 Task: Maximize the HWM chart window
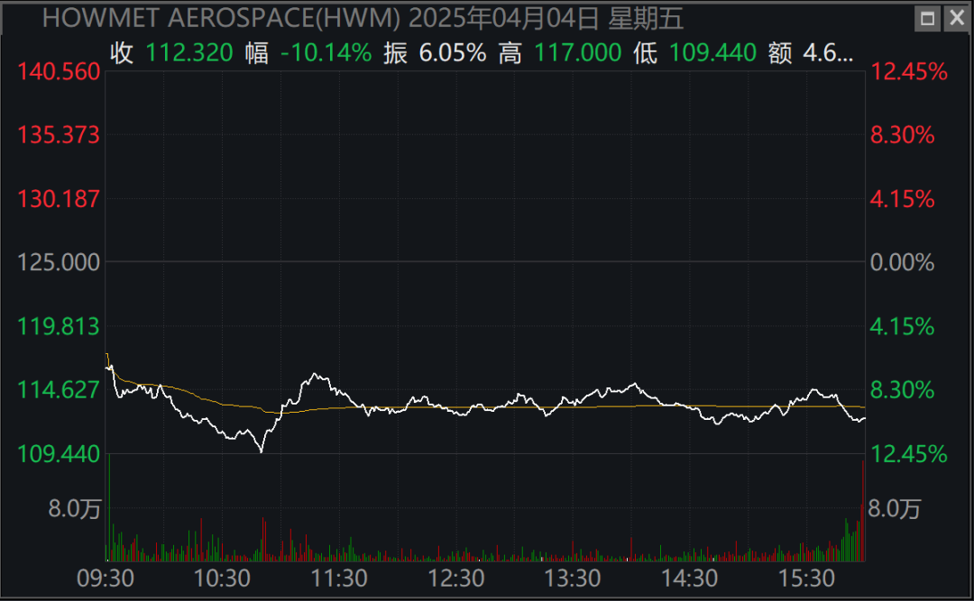[x=927, y=19]
